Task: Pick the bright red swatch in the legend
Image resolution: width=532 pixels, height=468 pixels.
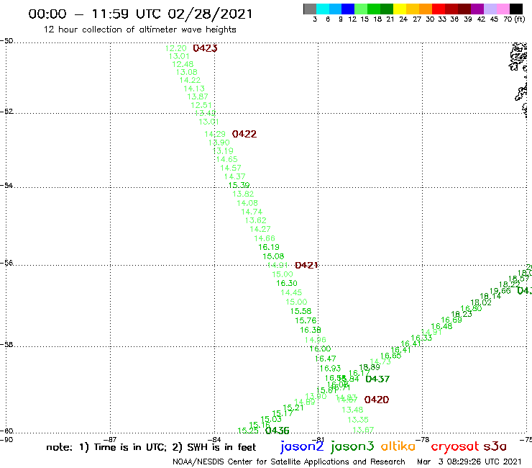Action: [x=439, y=9]
